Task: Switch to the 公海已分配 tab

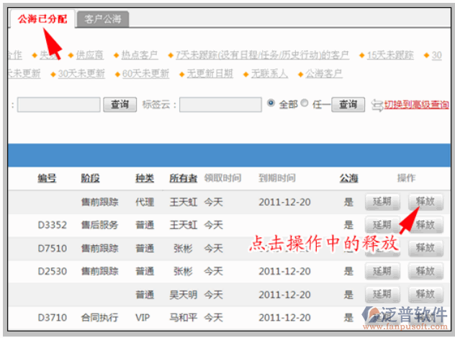Action: 42,19
